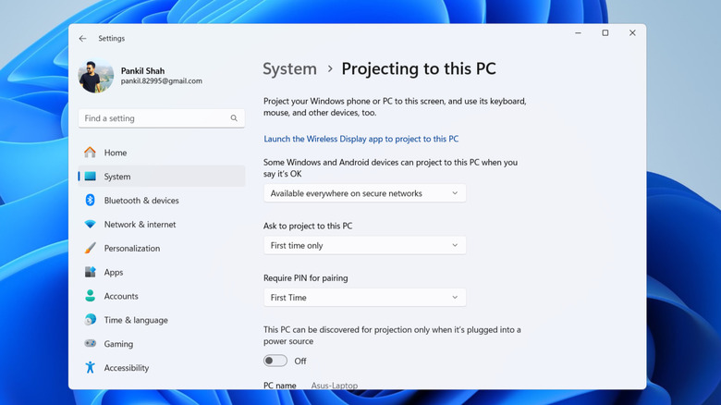Click the System breadcrumb in the header
The height and width of the screenshot is (405, 721).
(289, 69)
